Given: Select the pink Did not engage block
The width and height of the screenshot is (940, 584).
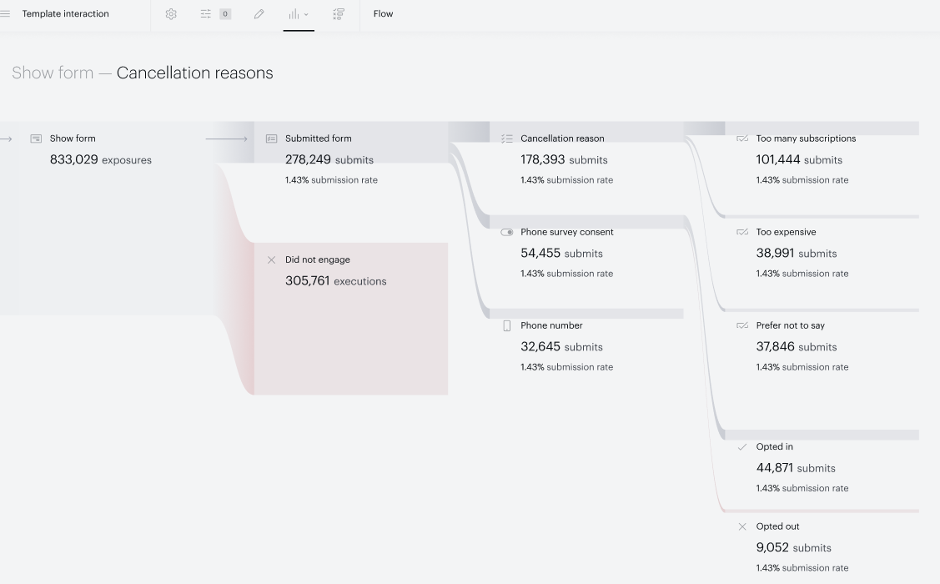Looking at the screenshot, I should point(350,319).
